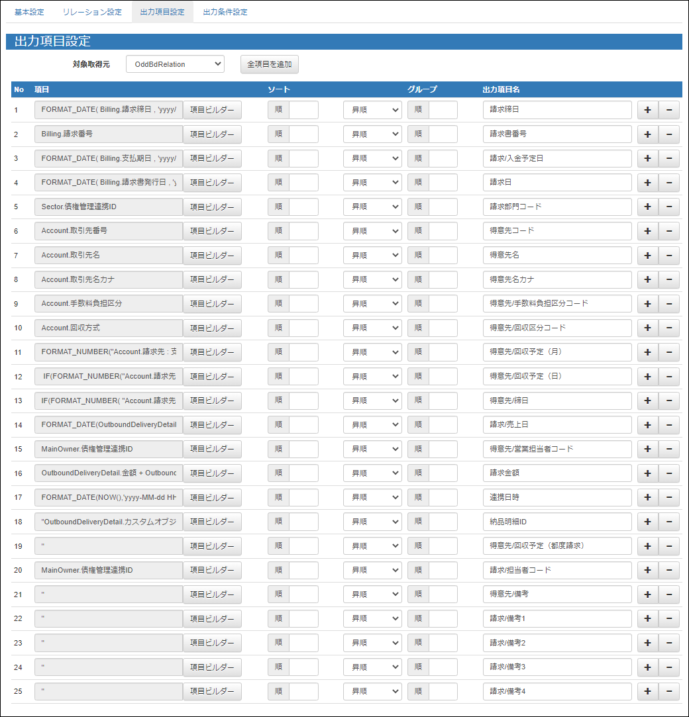Screen dimensions: 689x717
Task: Insert a new row after 得意先名カナ
Action: [647, 279]
